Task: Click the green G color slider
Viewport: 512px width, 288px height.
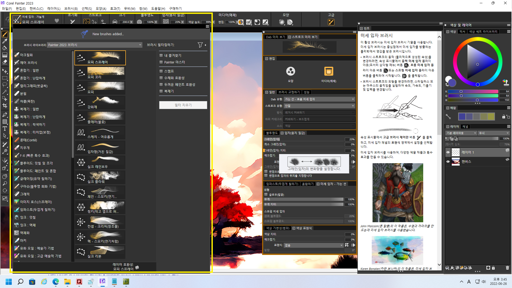Action: pyautogui.click(x=473, y=96)
